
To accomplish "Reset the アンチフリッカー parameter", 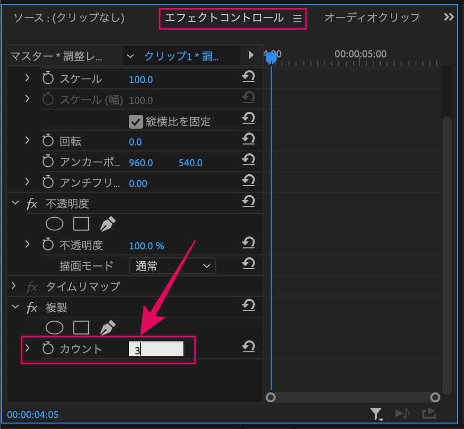I will tap(248, 181).
